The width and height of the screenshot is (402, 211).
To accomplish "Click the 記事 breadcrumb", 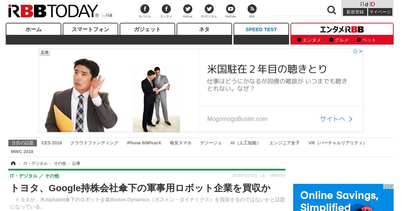I will tap(76, 163).
